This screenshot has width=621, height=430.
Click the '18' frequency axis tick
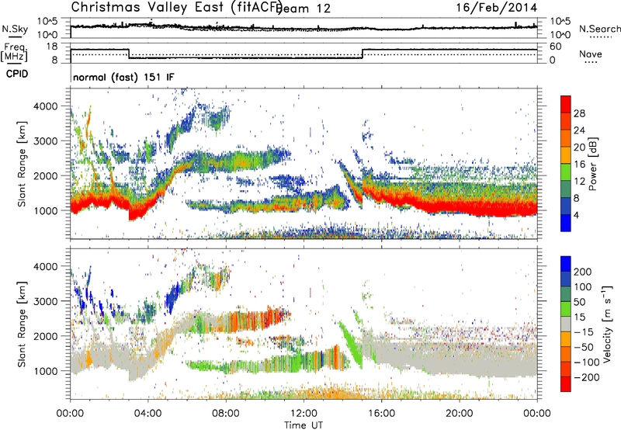(x=52, y=47)
